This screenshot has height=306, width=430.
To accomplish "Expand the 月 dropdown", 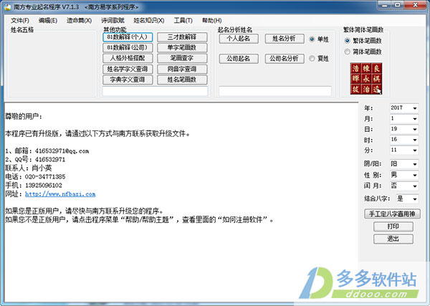I will 415,119.
